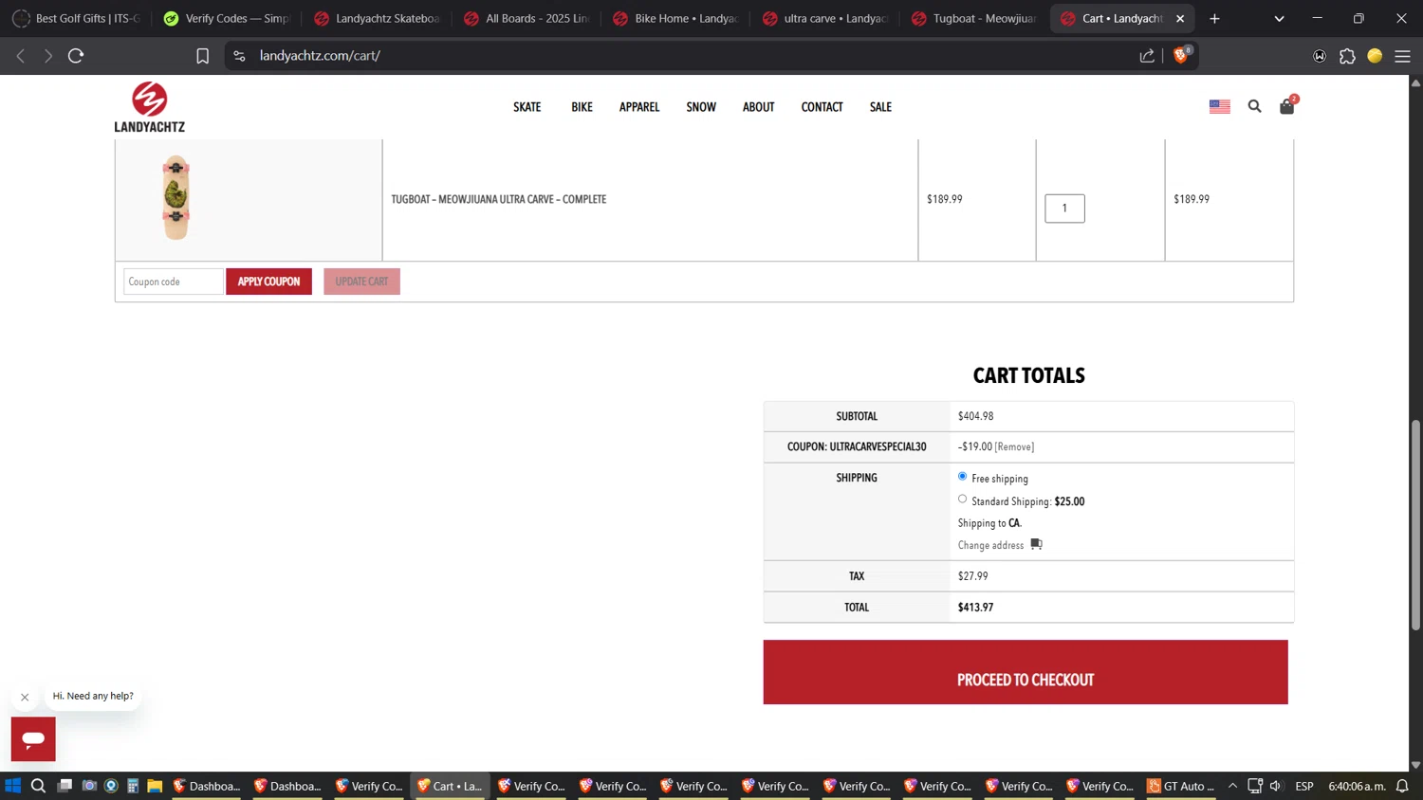This screenshot has width=1423, height=800.
Task: Switch to Landyachtz Skateboards tab
Action: 377,18
